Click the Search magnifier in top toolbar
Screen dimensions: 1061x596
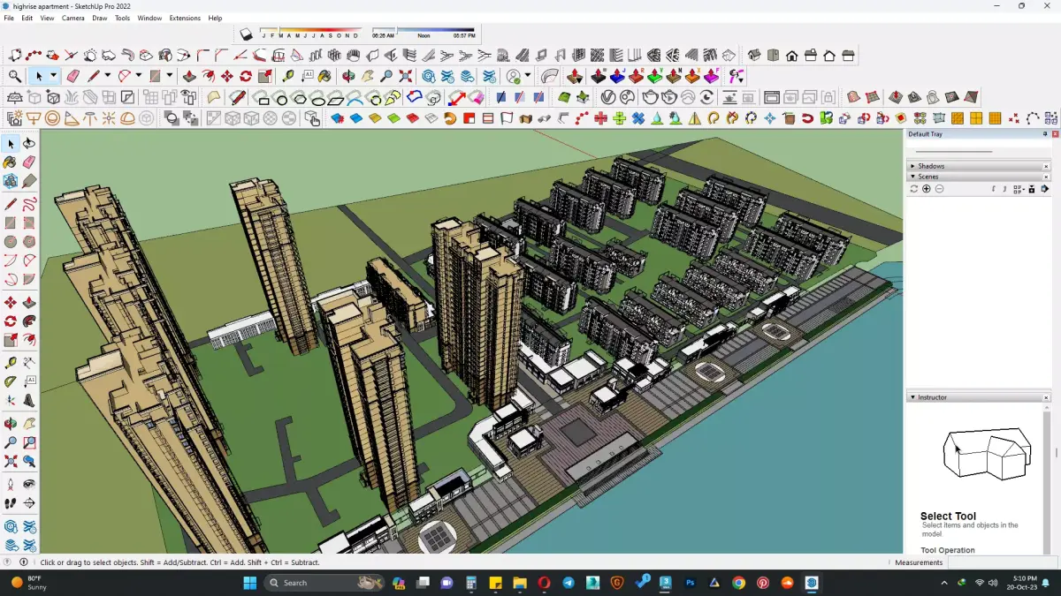click(x=15, y=77)
